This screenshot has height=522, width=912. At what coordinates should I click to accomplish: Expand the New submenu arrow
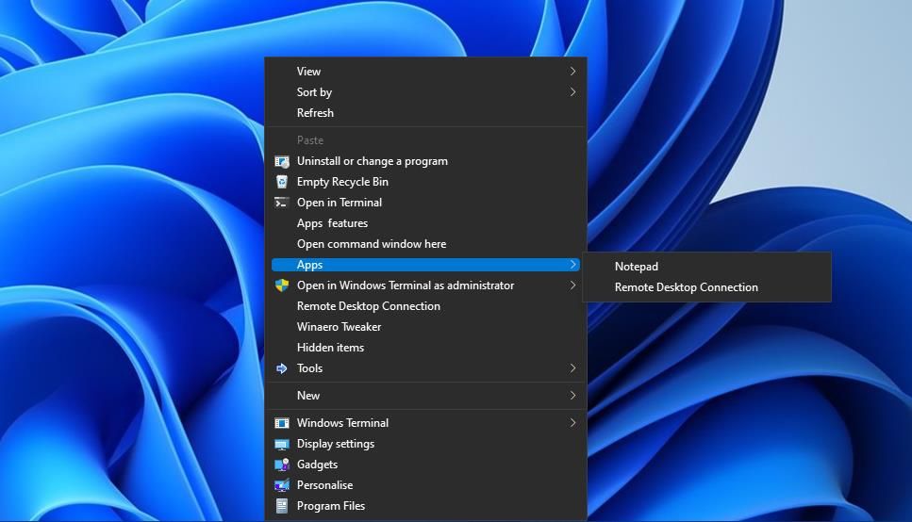[572, 396]
